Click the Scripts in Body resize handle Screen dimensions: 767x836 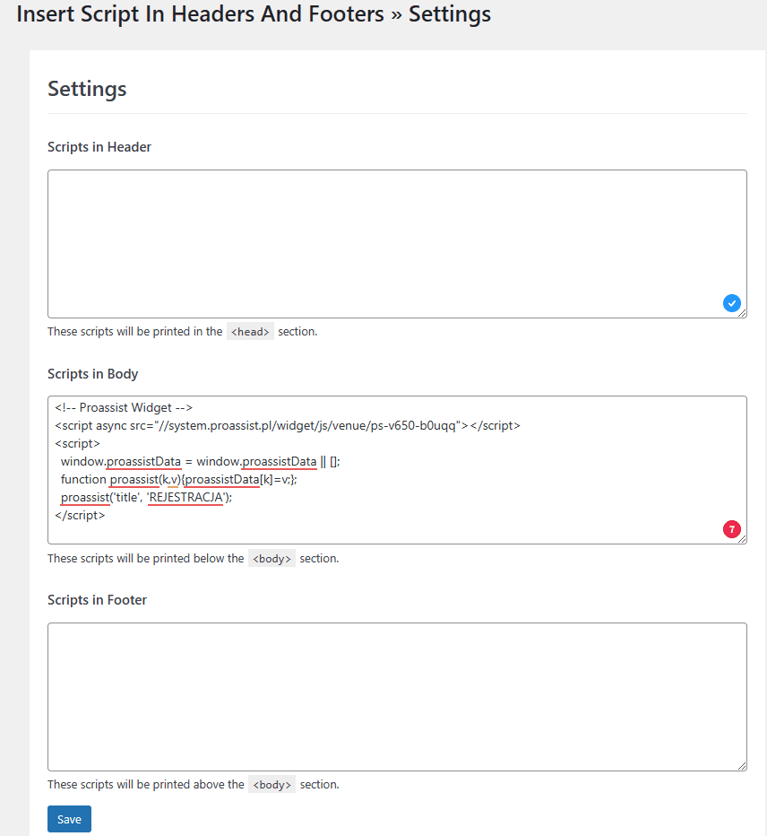click(742, 539)
